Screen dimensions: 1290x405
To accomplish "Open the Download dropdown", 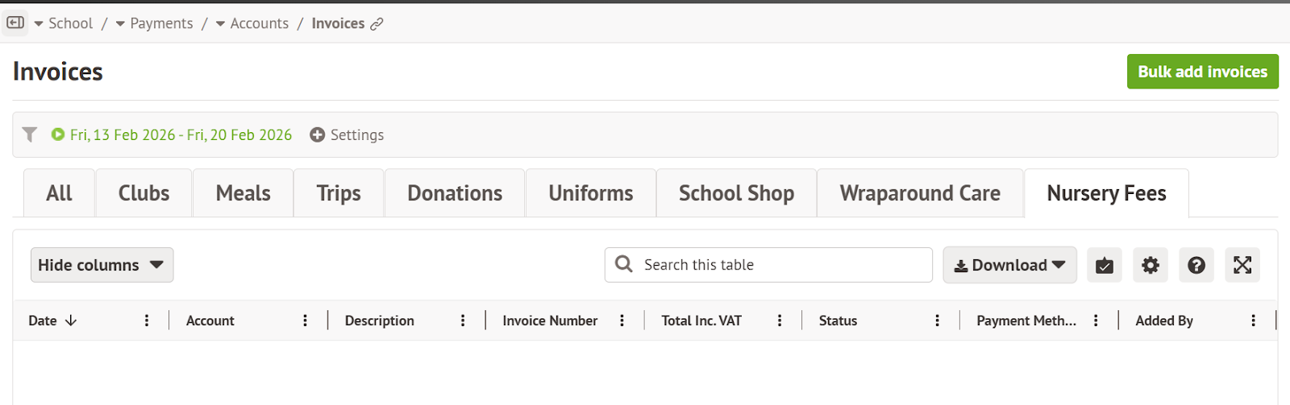I will (1009, 265).
